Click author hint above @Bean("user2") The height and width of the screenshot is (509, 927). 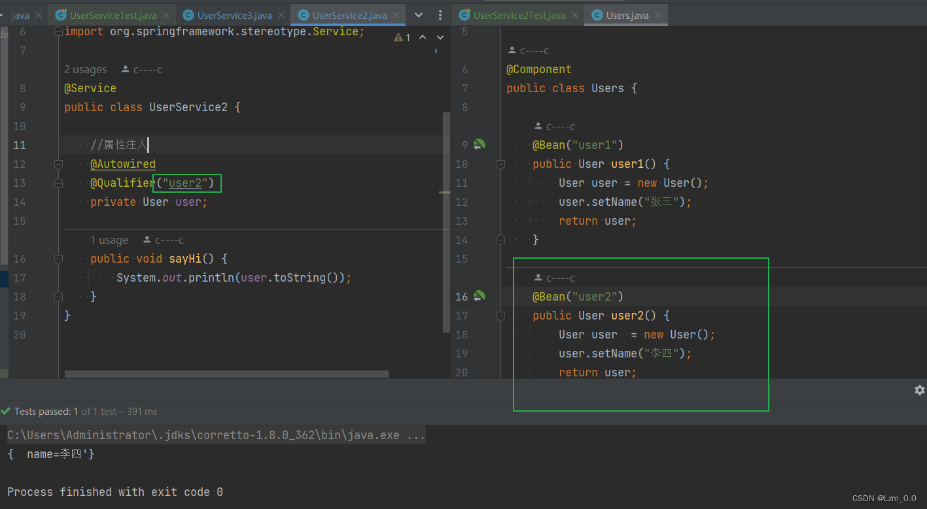(x=555, y=278)
